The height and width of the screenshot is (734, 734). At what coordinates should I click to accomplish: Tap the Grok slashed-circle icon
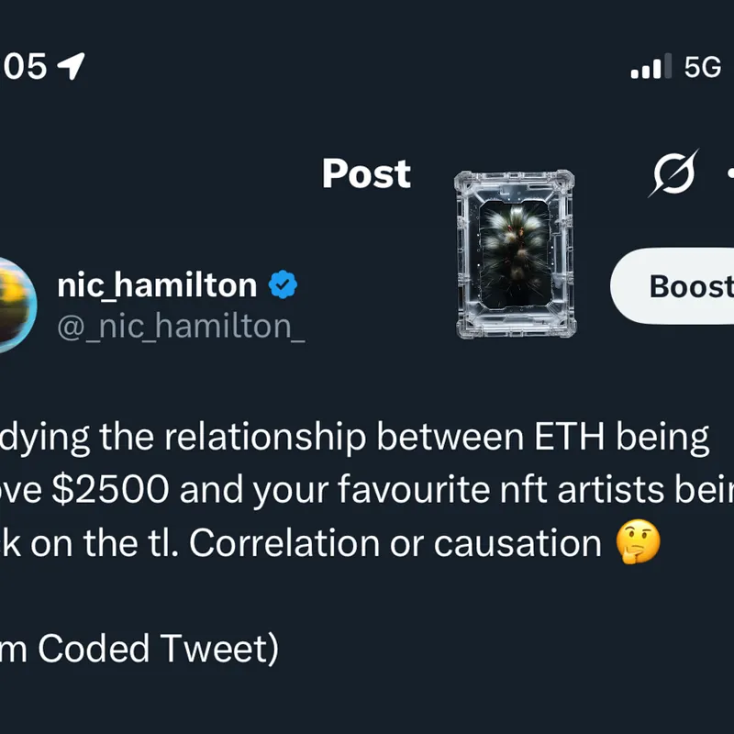(x=673, y=172)
